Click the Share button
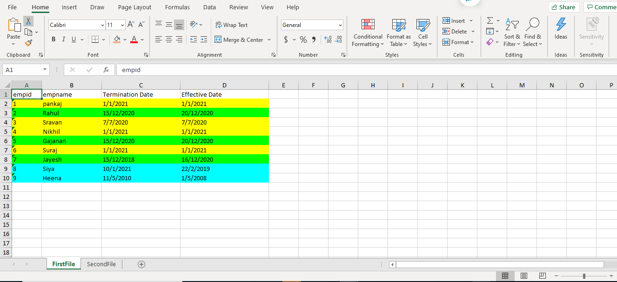 coord(563,7)
